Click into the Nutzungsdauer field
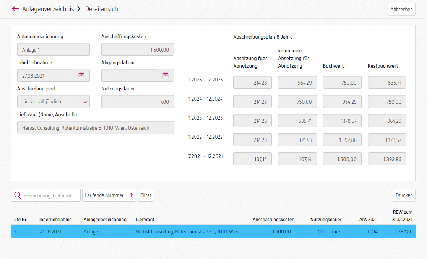The width and height of the screenshot is (427, 259). 137,101
